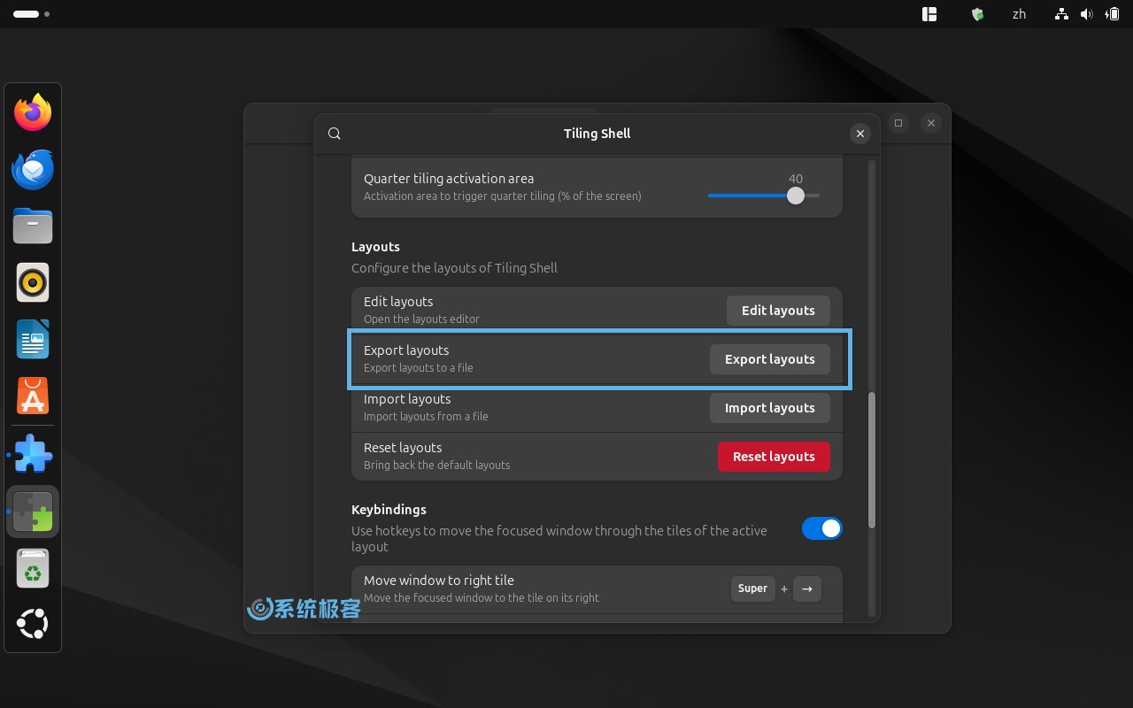The image size is (1133, 708).
Task: Click the vertical scrollbar in Tiling Shell dialog
Action: click(872, 460)
